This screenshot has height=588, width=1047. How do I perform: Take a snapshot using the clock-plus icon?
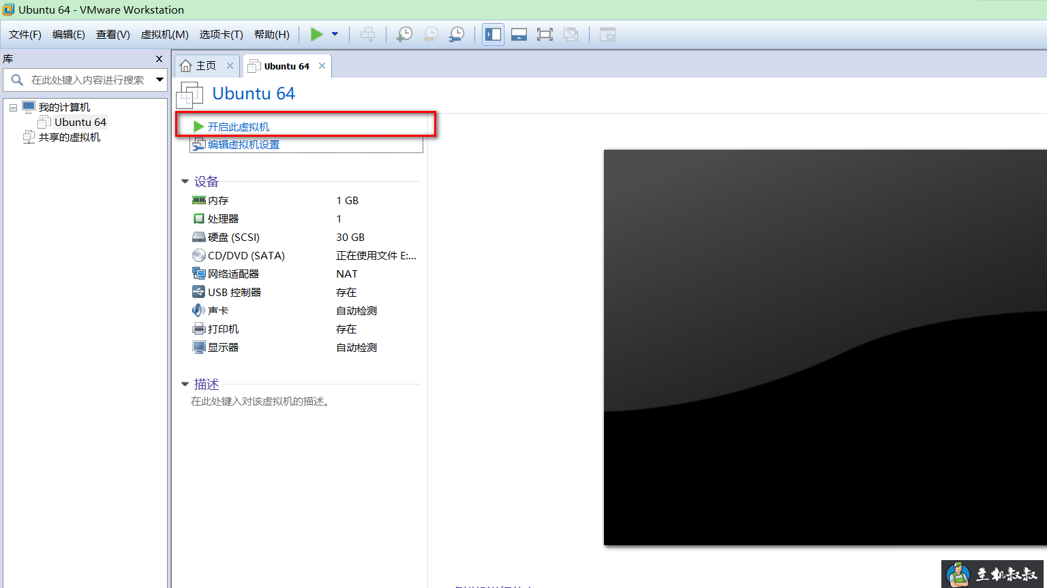(404, 34)
